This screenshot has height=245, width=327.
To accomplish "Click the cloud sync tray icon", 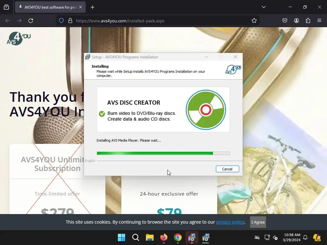I will tap(257, 237).
